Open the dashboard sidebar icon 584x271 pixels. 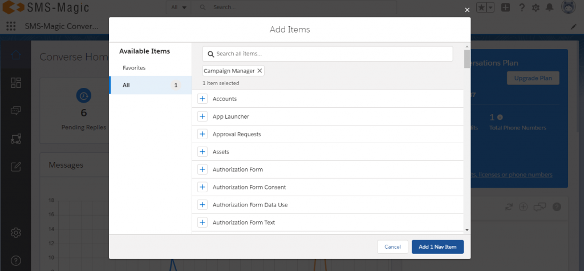tap(15, 83)
